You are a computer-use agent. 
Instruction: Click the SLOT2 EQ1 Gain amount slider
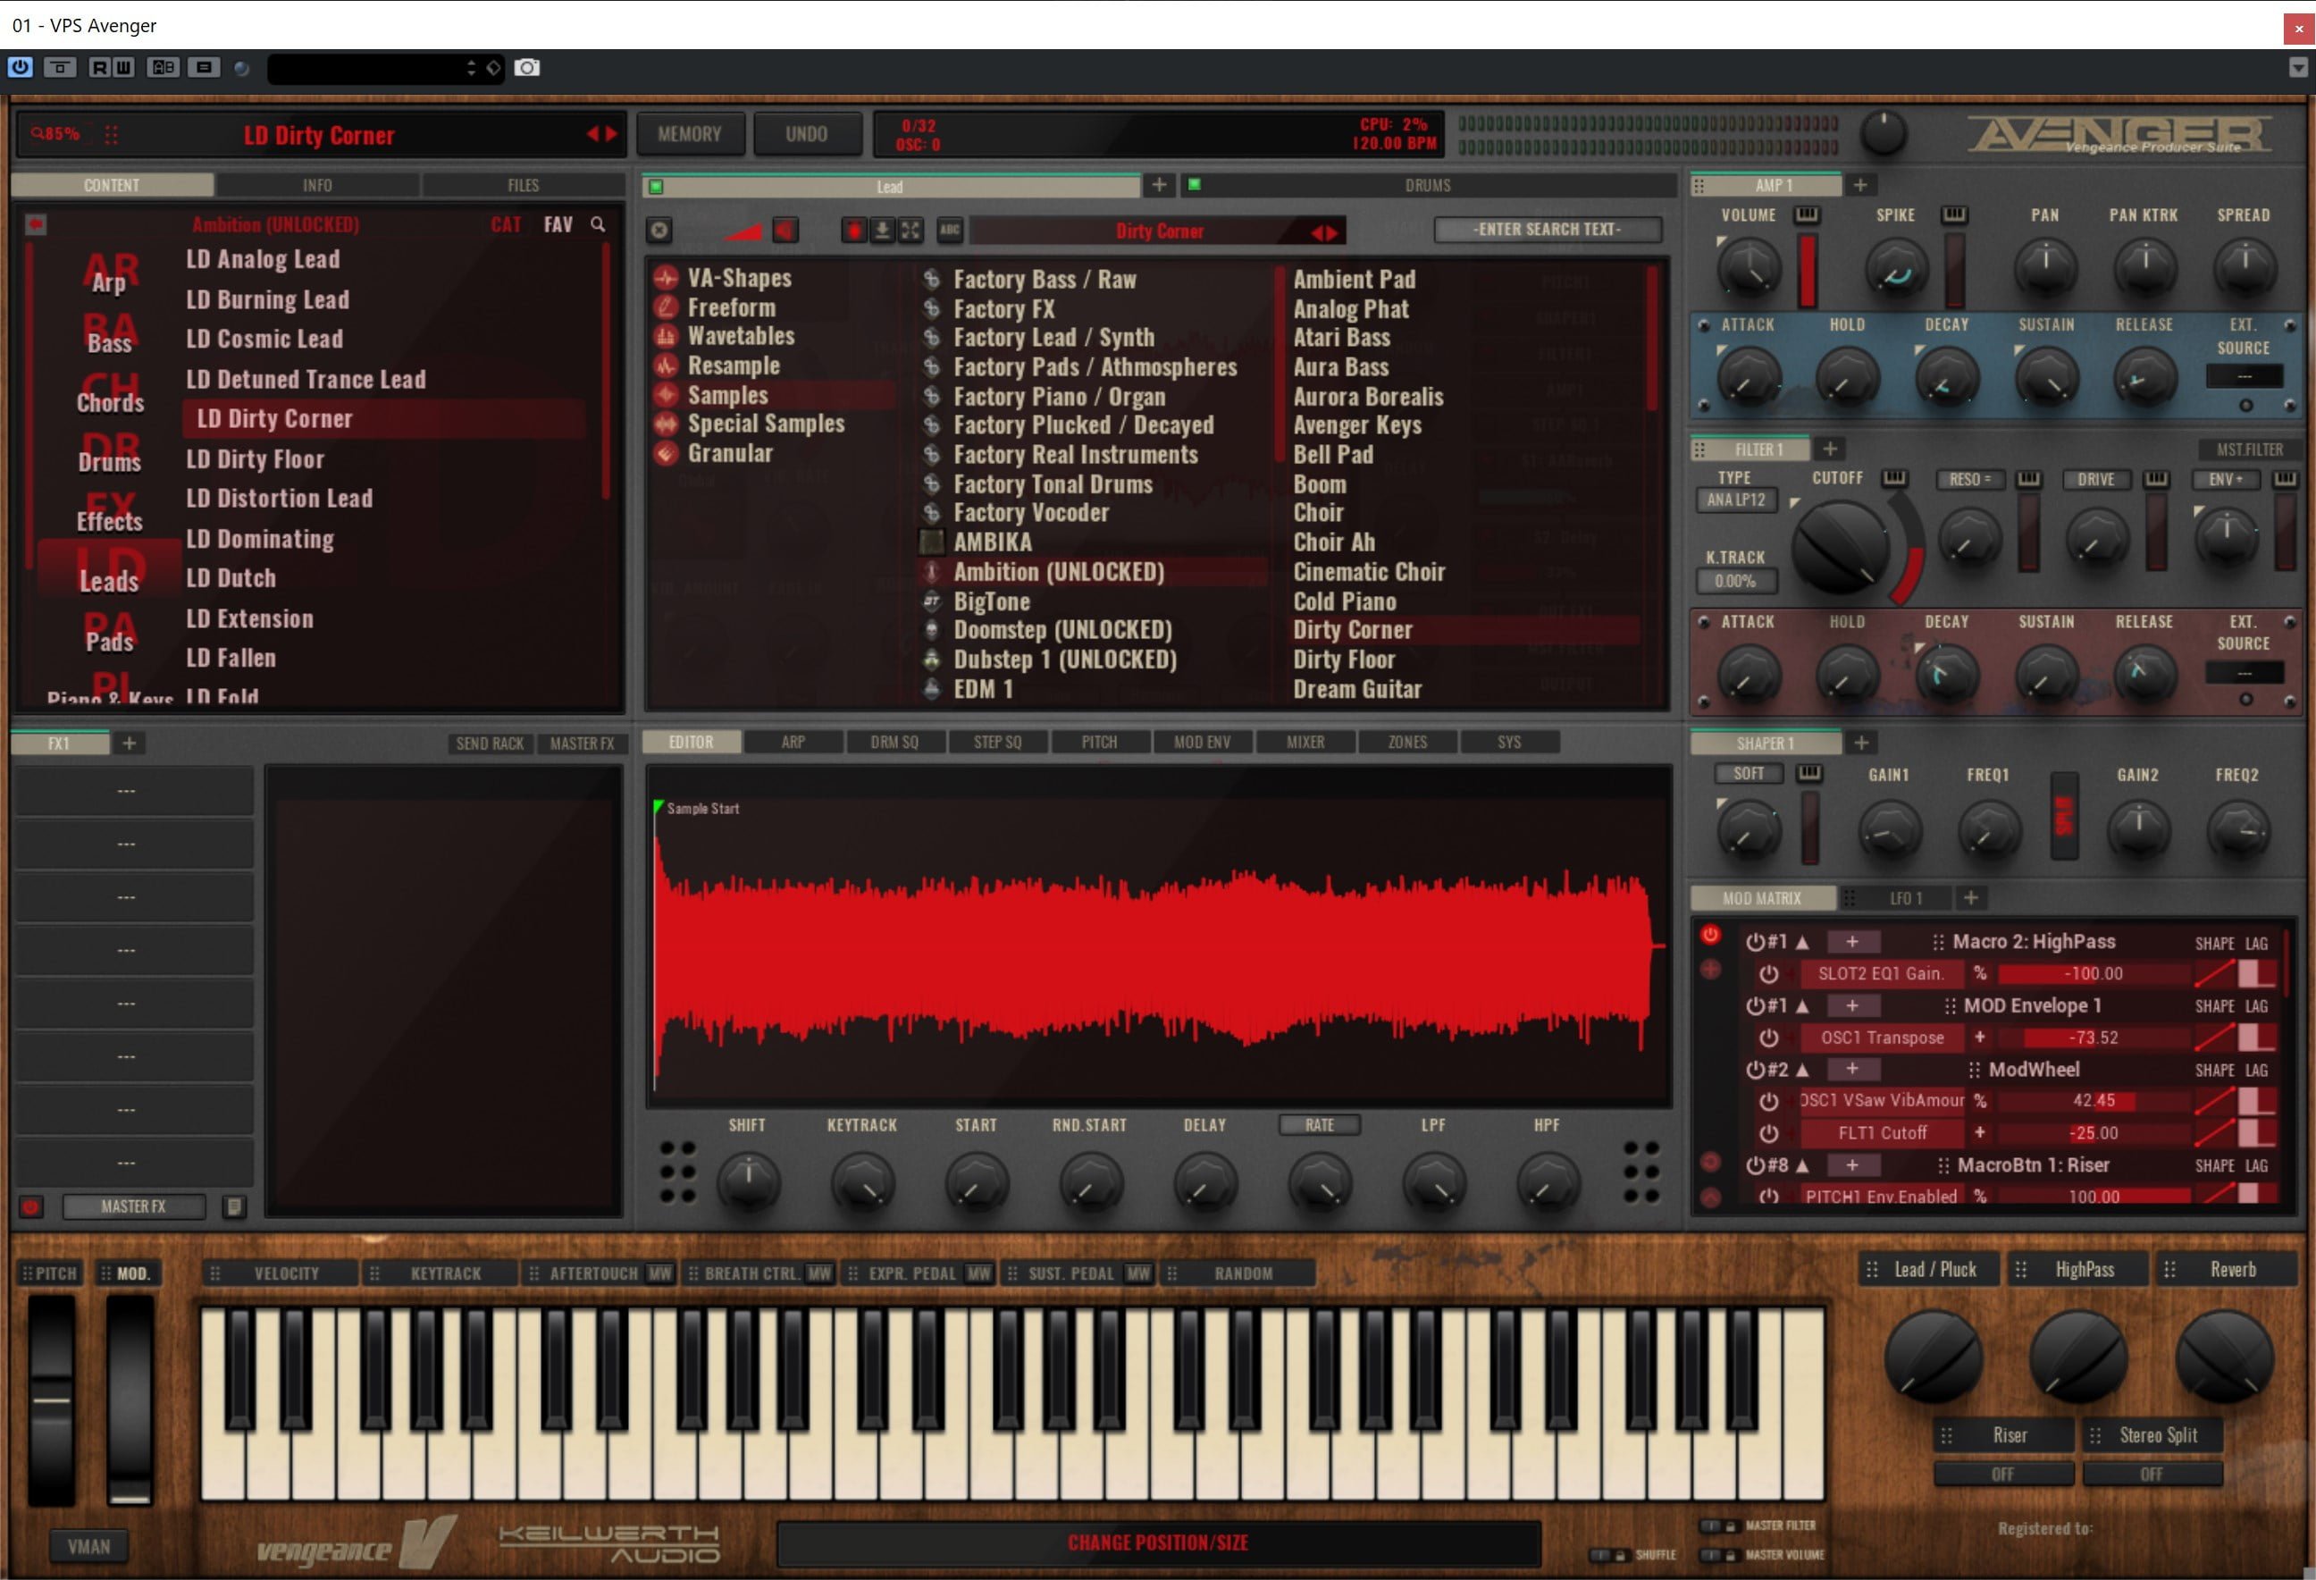pos(2093,974)
